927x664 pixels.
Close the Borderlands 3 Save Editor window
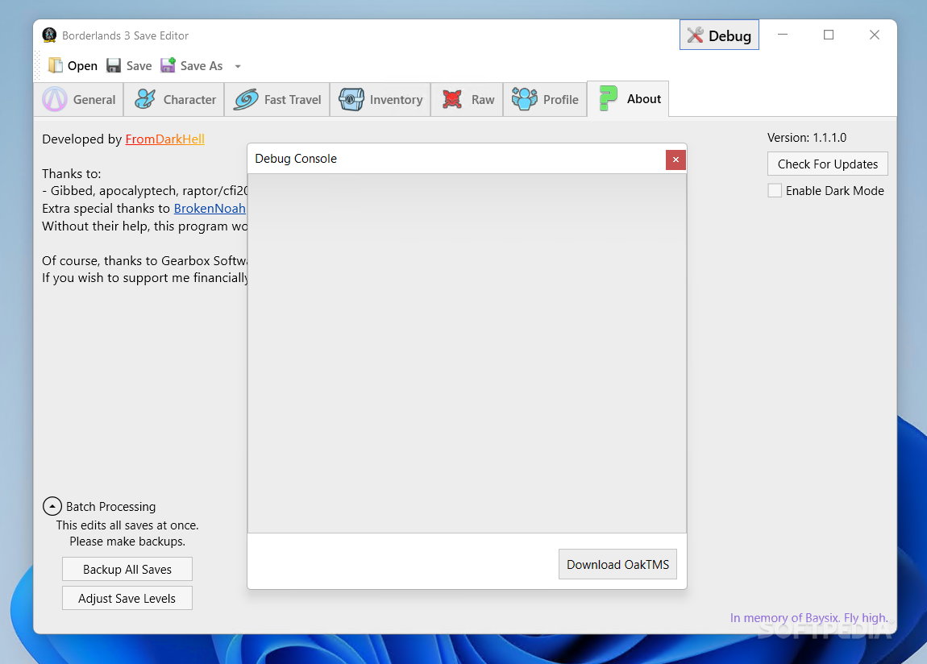875,35
